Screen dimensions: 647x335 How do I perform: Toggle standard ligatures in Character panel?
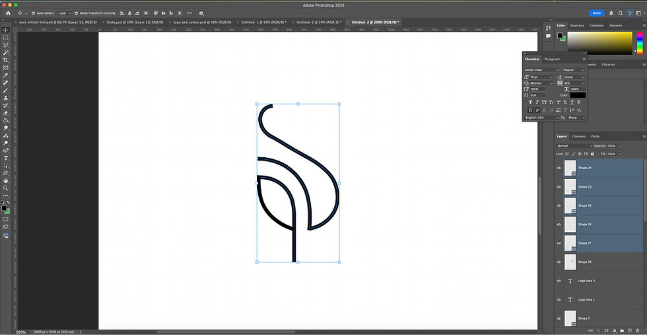[530, 110]
